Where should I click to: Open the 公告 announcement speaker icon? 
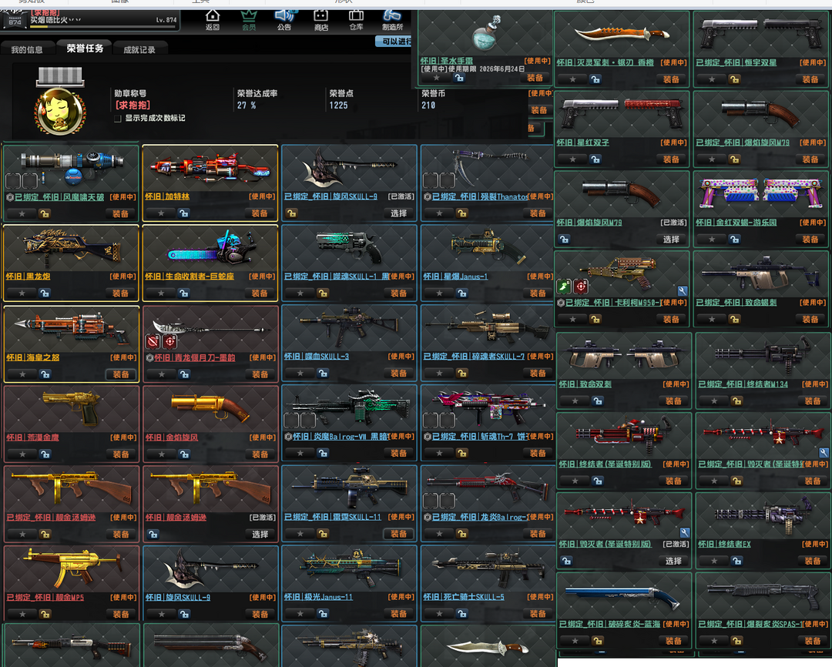284,16
